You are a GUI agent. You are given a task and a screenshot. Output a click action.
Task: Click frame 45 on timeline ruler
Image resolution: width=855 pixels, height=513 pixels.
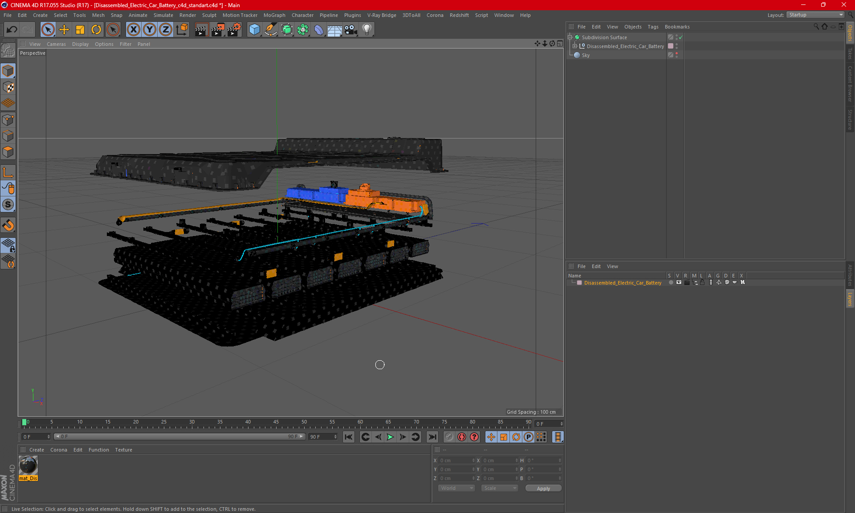click(276, 422)
